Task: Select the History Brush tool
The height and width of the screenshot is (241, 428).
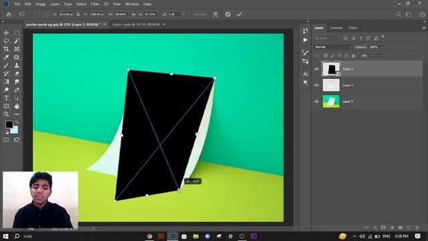Action: pos(6,74)
